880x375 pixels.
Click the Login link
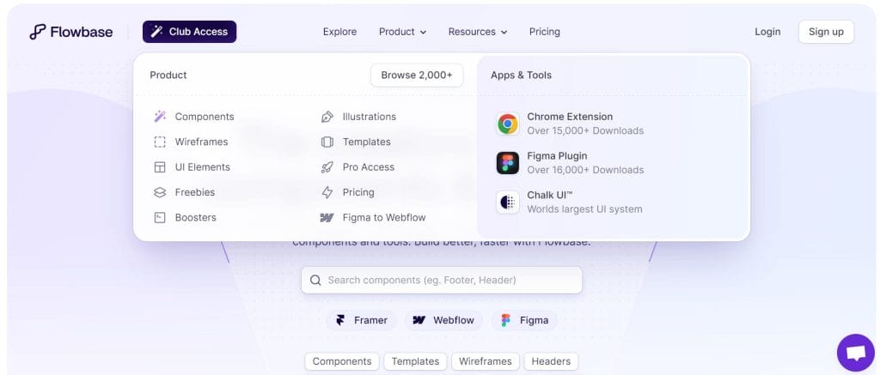pyautogui.click(x=767, y=32)
